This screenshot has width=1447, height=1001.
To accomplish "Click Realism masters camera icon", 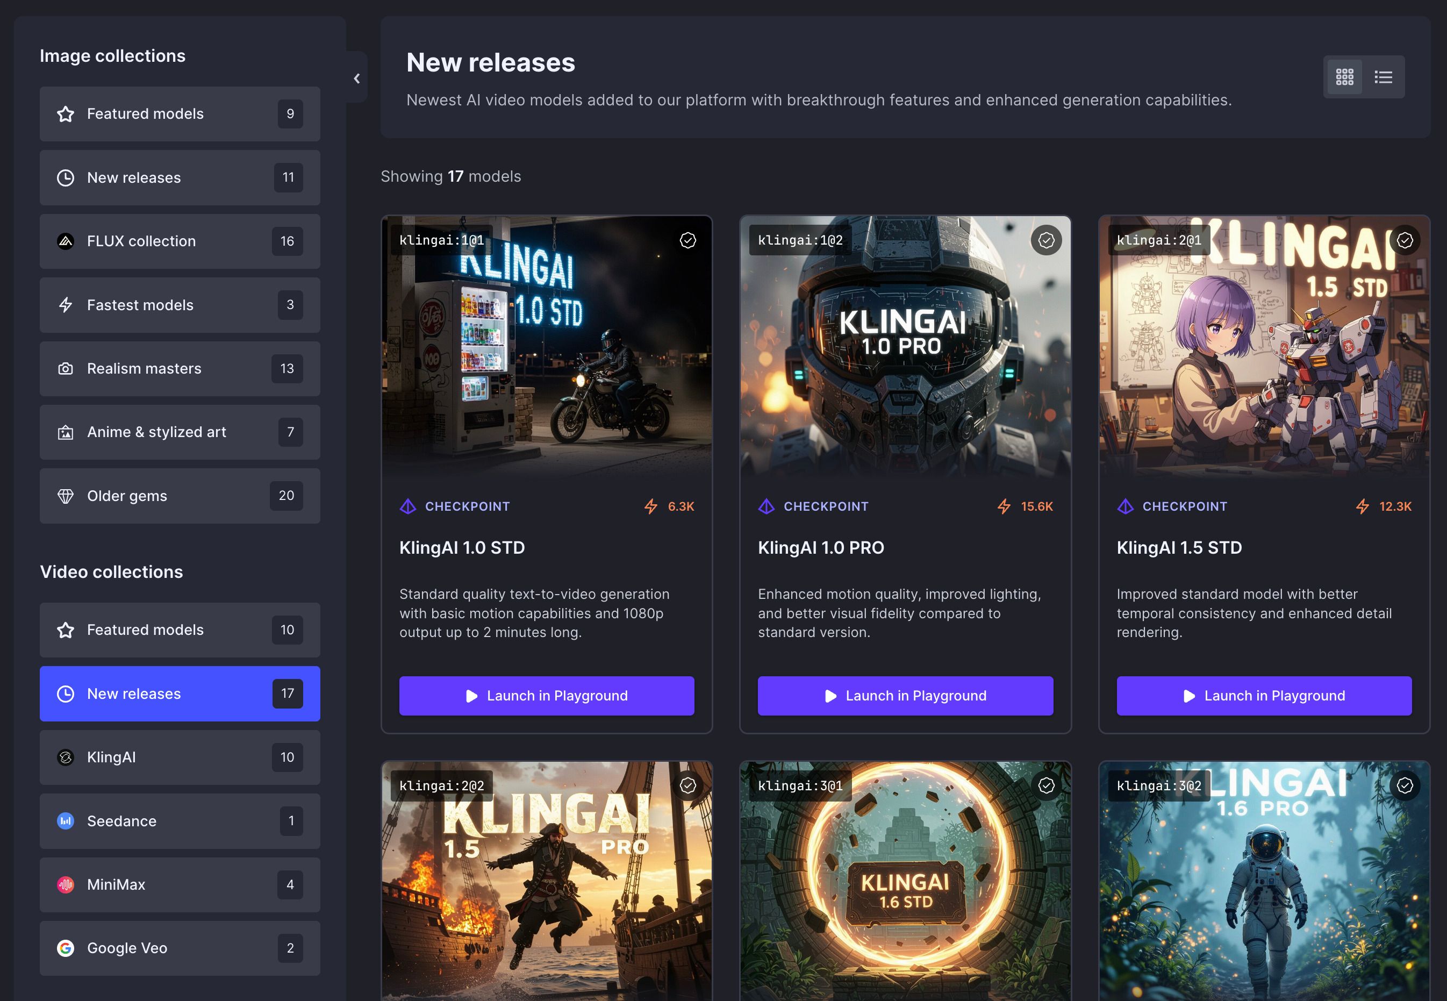I will pos(66,369).
